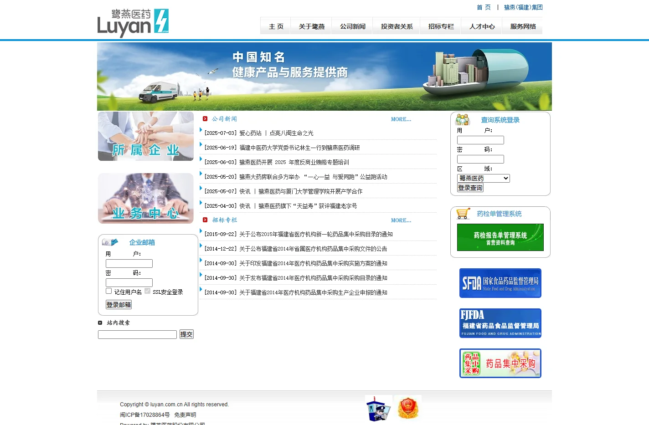
Task: Open the 投资者关系 menu item
Action: (x=397, y=26)
